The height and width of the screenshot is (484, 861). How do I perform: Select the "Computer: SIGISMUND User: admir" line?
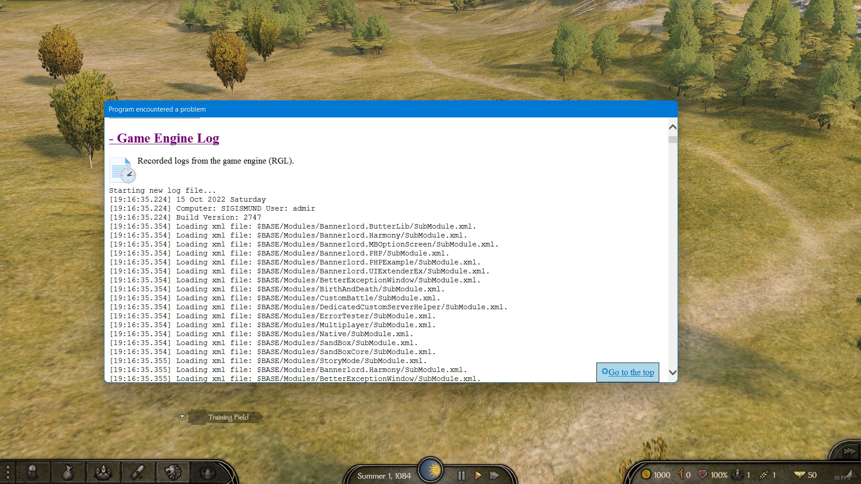pos(212,208)
